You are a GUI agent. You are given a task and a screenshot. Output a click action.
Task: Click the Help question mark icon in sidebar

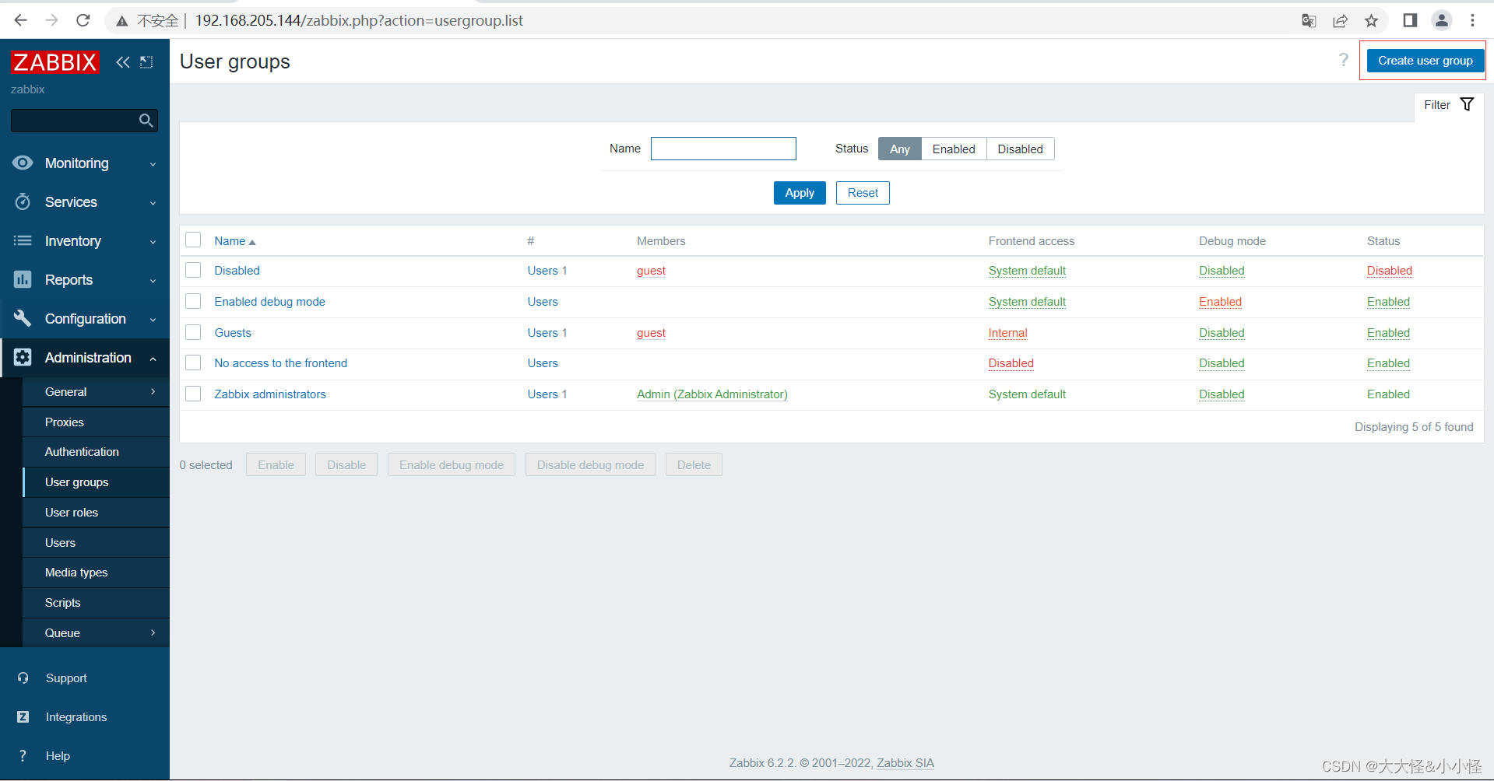(x=23, y=756)
